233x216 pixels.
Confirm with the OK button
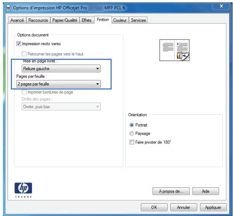point(154,208)
